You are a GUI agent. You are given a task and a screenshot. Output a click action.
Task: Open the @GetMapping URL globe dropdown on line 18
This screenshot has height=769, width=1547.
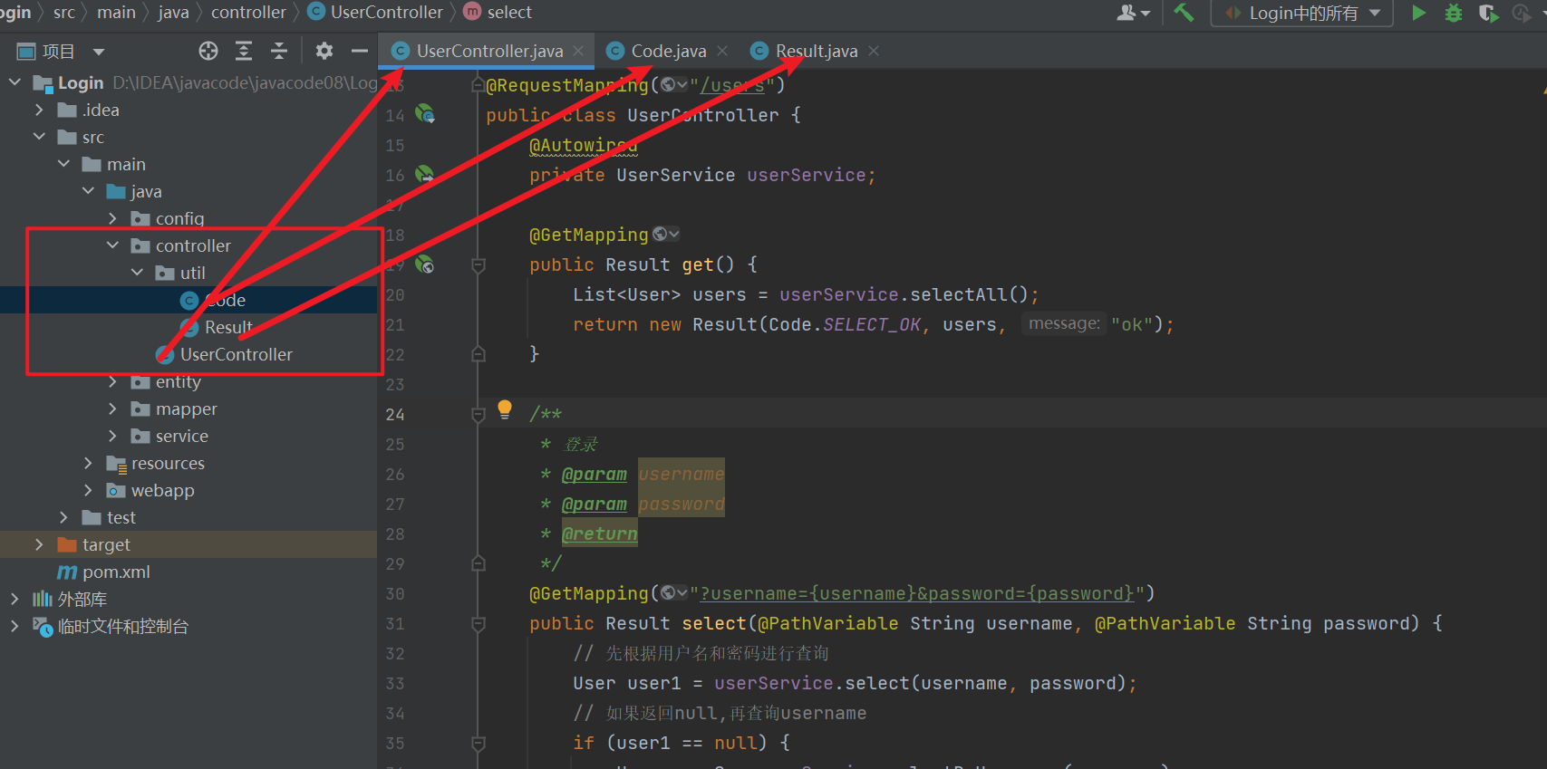[666, 235]
